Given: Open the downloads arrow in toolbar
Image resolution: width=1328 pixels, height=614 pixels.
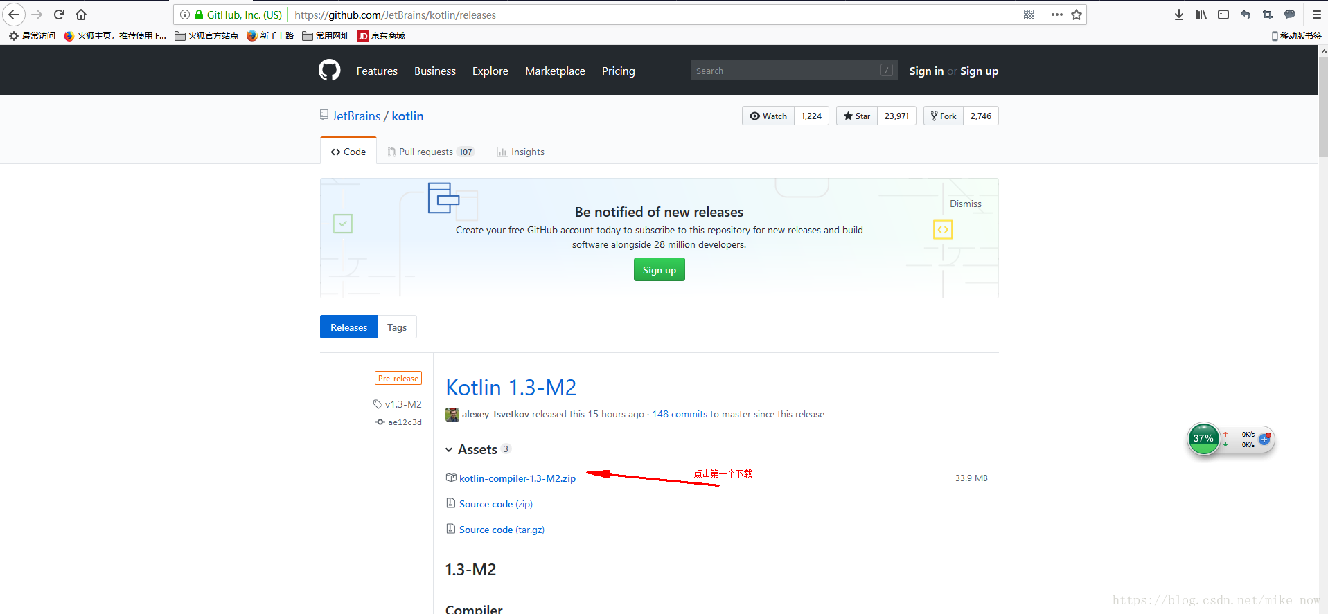Looking at the screenshot, I should pyautogui.click(x=1179, y=15).
